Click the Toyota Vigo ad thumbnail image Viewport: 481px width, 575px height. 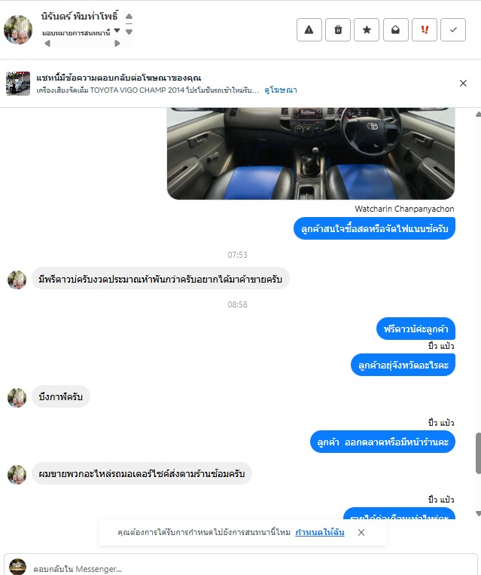click(x=18, y=83)
